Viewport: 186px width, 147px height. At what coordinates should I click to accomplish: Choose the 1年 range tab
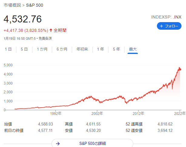pyautogui.click(x=101, y=49)
